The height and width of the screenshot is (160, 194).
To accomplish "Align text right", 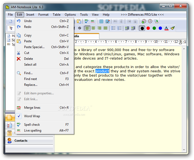I will 99,28.
